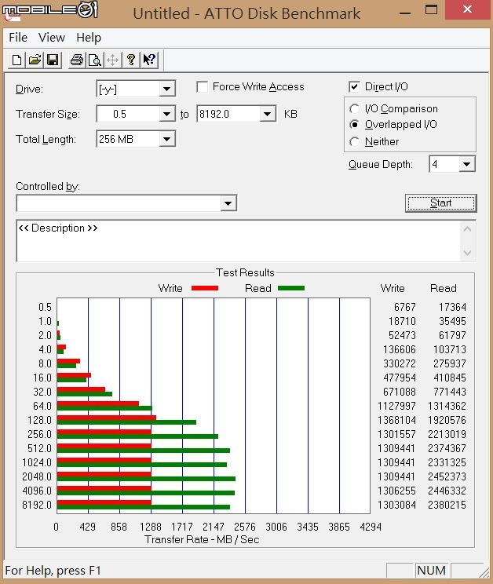Screen dimensions: 493x584
Task: Click the Open file folder icon
Action: pos(35,60)
